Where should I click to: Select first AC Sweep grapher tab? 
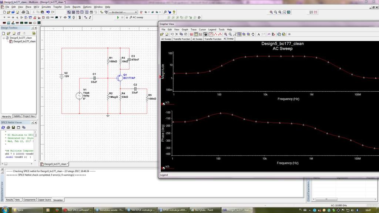coord(166,39)
